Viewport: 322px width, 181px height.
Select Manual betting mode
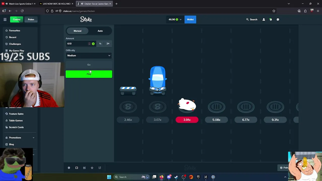(77, 31)
